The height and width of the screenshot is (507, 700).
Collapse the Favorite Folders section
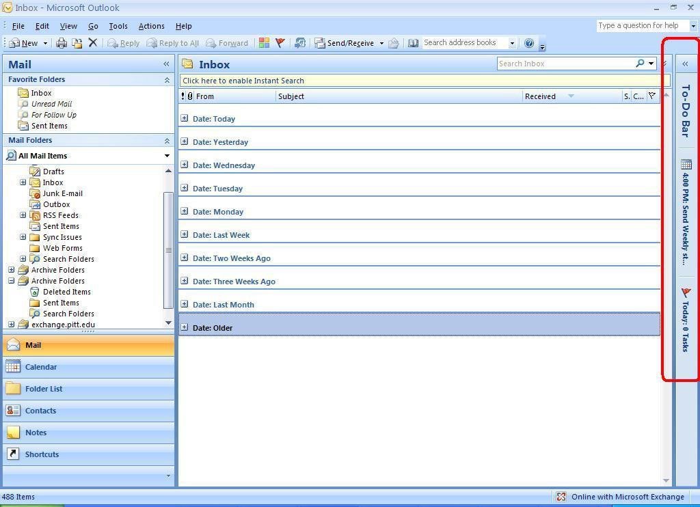coord(167,80)
